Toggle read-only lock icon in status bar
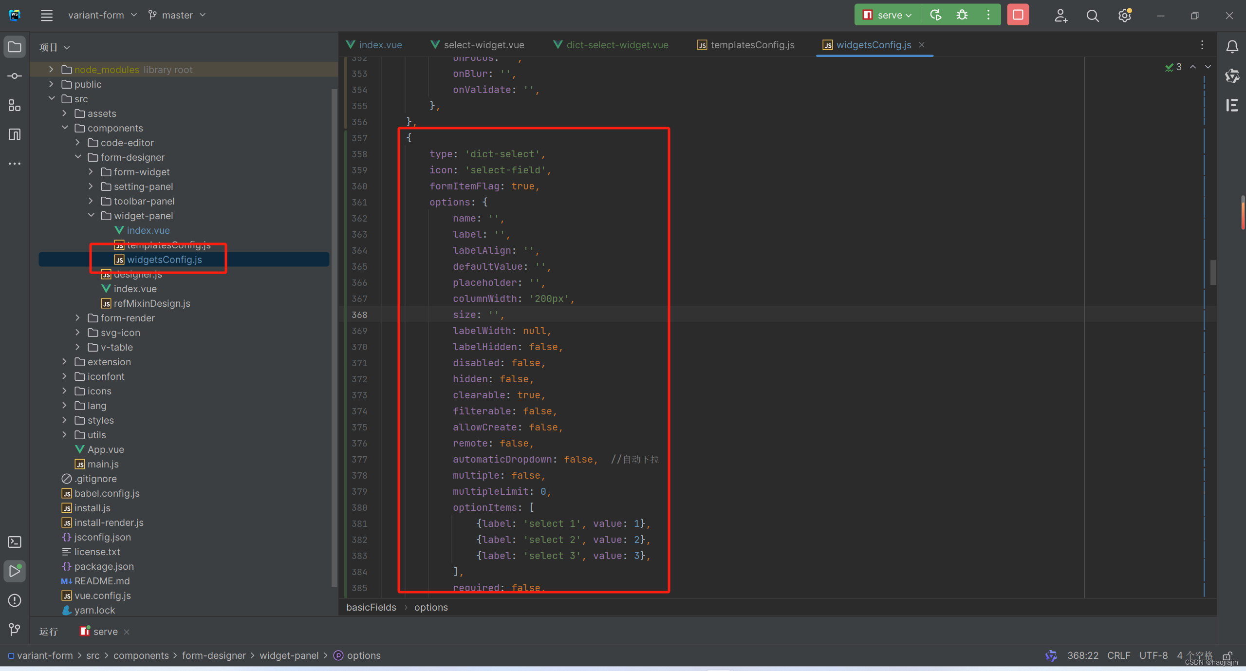 point(1227,655)
